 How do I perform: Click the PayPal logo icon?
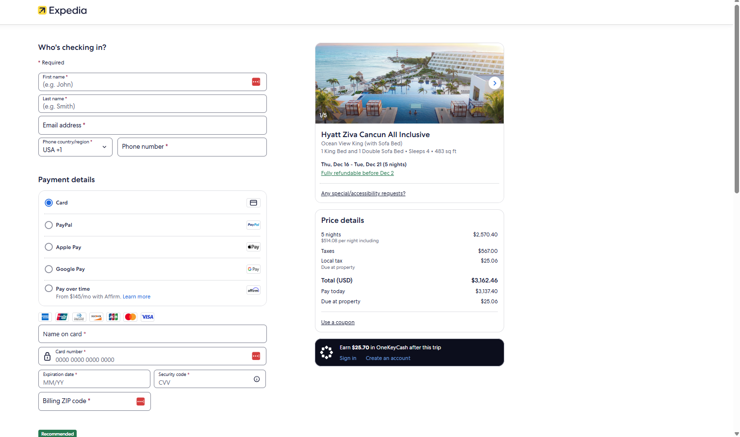253,225
